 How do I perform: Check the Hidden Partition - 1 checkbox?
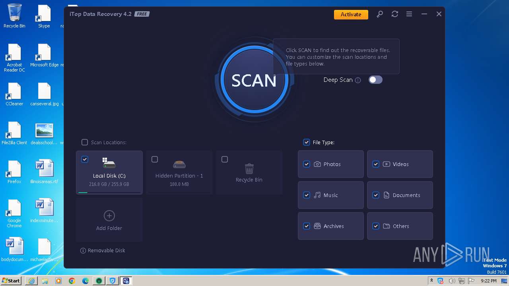click(155, 159)
